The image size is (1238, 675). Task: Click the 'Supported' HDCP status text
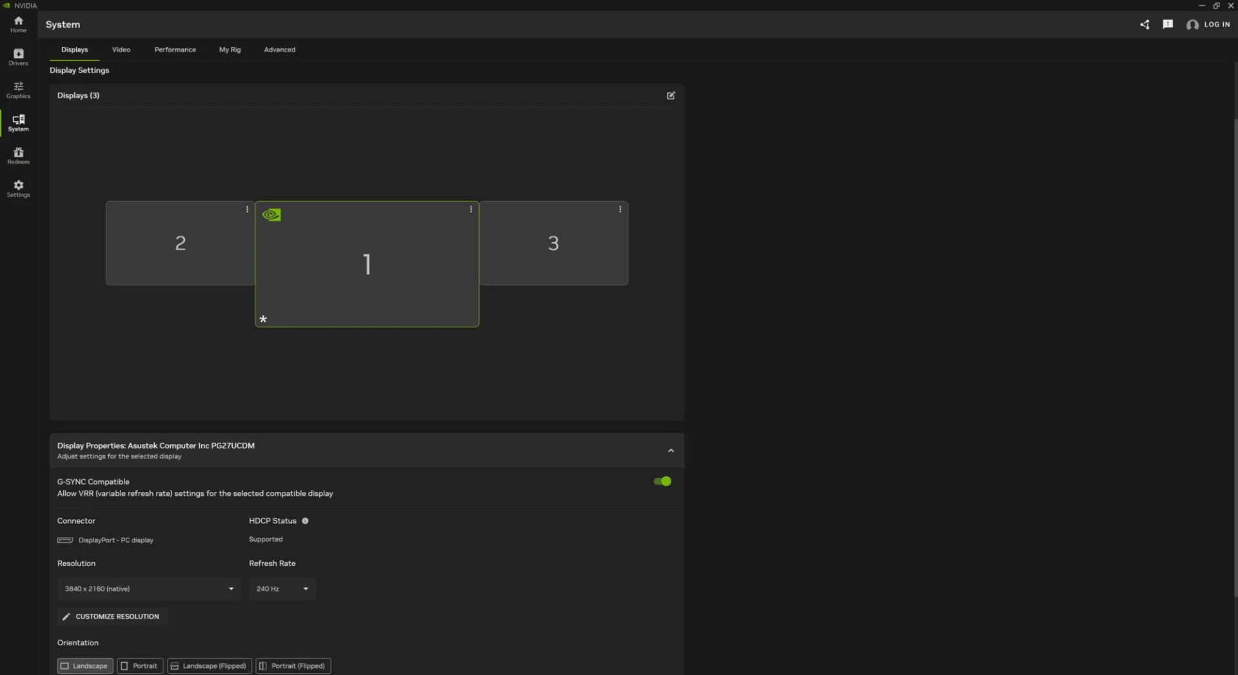(x=266, y=540)
